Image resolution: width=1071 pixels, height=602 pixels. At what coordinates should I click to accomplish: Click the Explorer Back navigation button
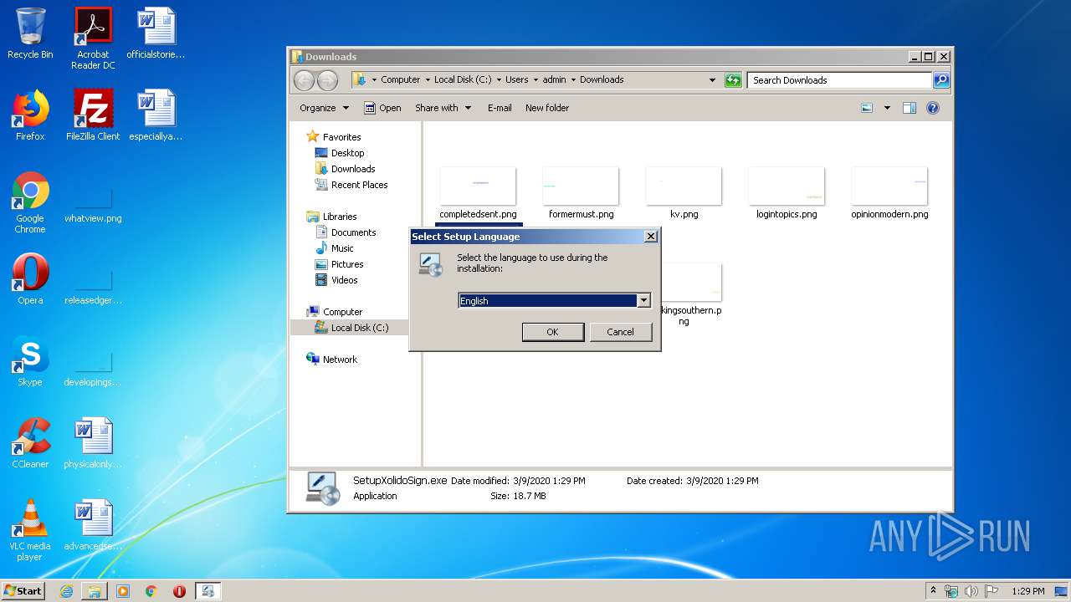pos(304,80)
